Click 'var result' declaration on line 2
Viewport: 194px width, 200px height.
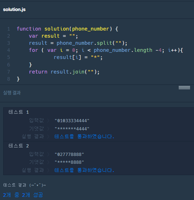pos(44,36)
